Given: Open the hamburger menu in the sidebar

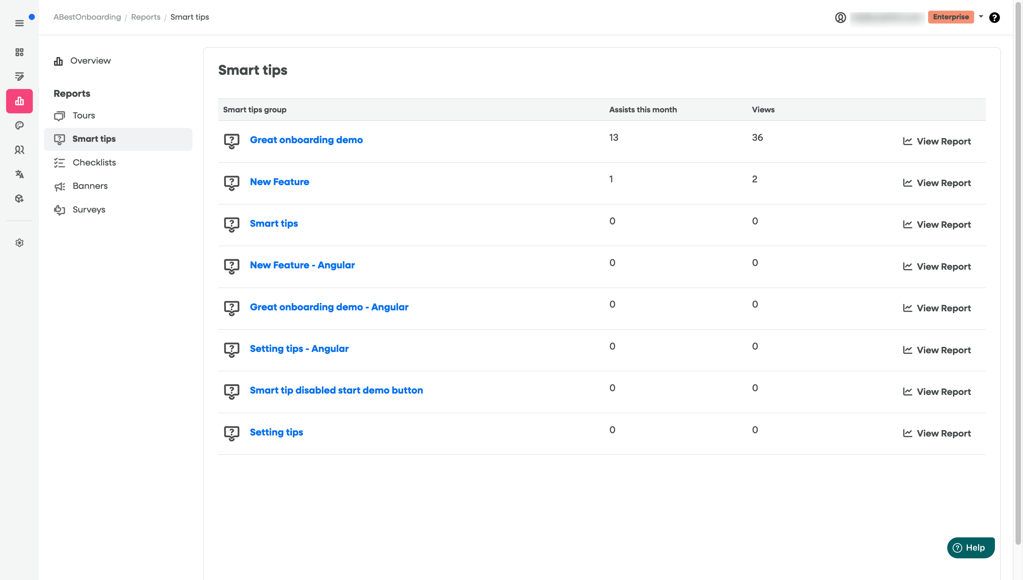Looking at the screenshot, I should click(19, 23).
